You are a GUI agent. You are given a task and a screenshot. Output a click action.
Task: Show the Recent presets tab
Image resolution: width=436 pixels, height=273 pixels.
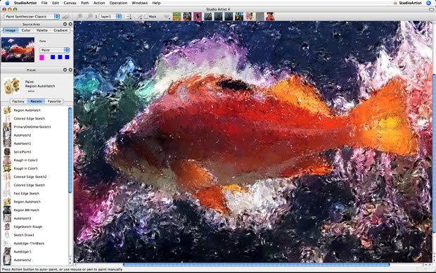point(36,101)
